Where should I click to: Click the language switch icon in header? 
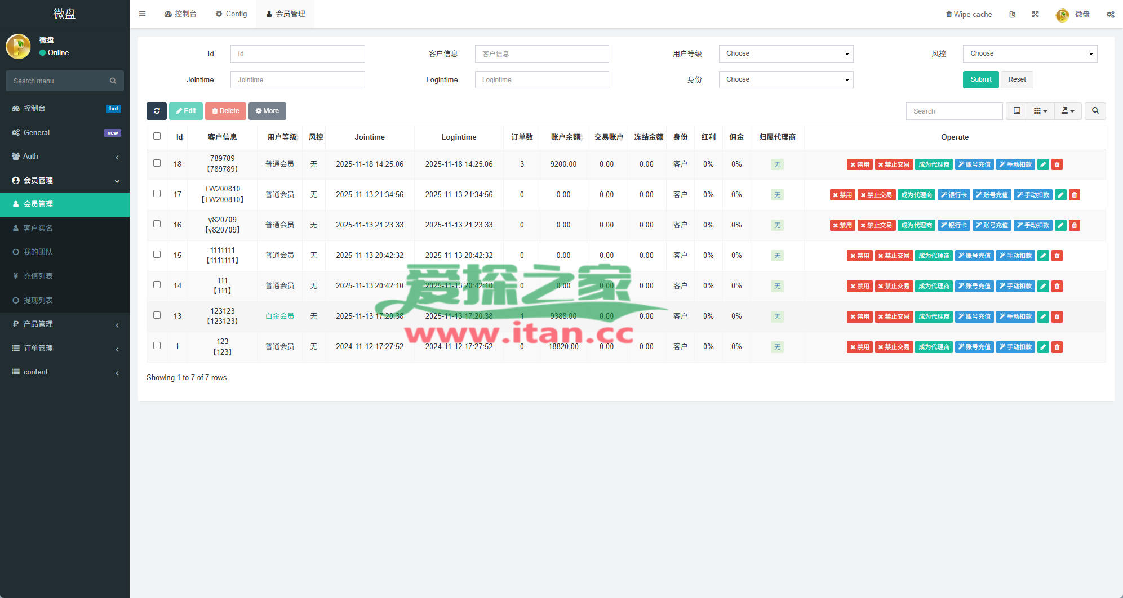(x=1012, y=15)
